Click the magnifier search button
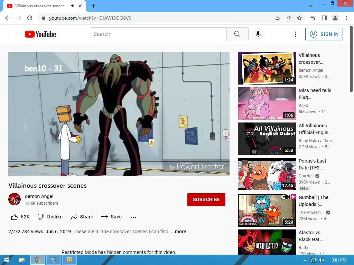This screenshot has width=354, height=265. 237,34
